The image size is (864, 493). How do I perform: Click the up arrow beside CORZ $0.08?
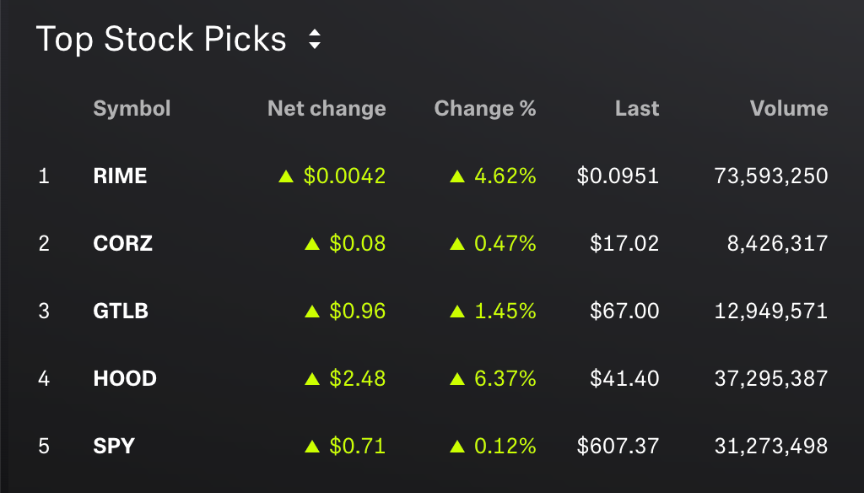click(312, 244)
